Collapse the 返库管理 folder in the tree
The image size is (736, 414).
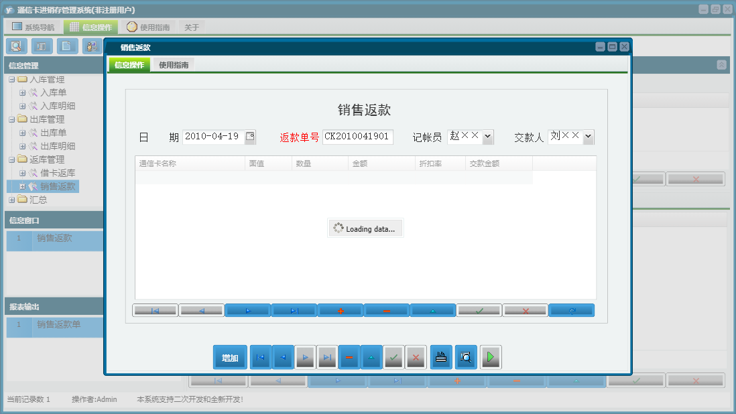click(x=11, y=159)
